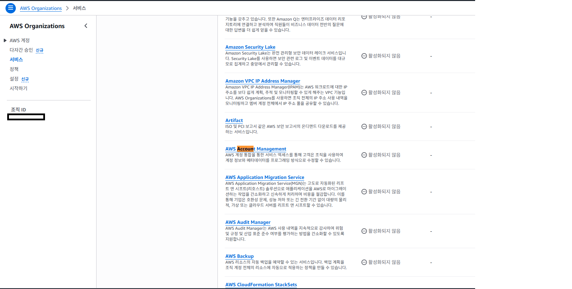Click the AWS Organizations sidebar heading
The width and height of the screenshot is (572, 289).
37,26
